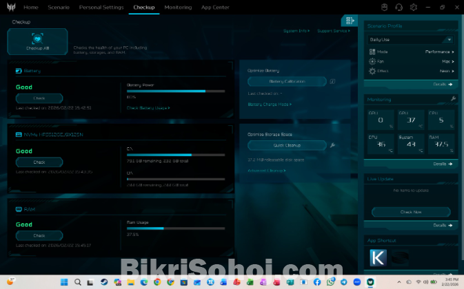Open the wrench icon beside Quick Cleanup
This screenshot has height=289, width=464.
pyautogui.click(x=332, y=145)
